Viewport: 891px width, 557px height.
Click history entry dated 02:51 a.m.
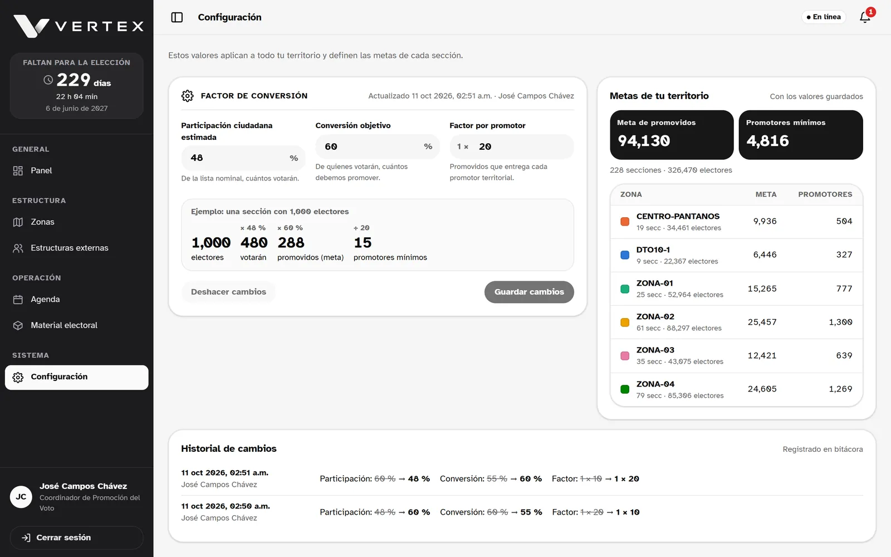pyautogui.click(x=522, y=479)
